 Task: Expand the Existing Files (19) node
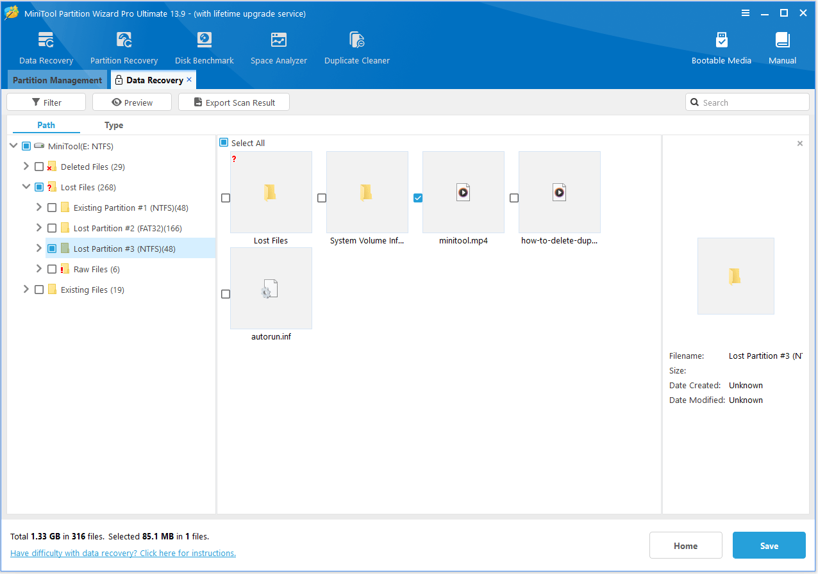(26, 290)
